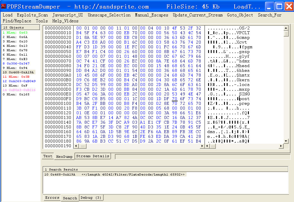Select stream object 12 0xA263-0xB049
Image resolution: width=294 pixels, height=202 pixels.
19,81
